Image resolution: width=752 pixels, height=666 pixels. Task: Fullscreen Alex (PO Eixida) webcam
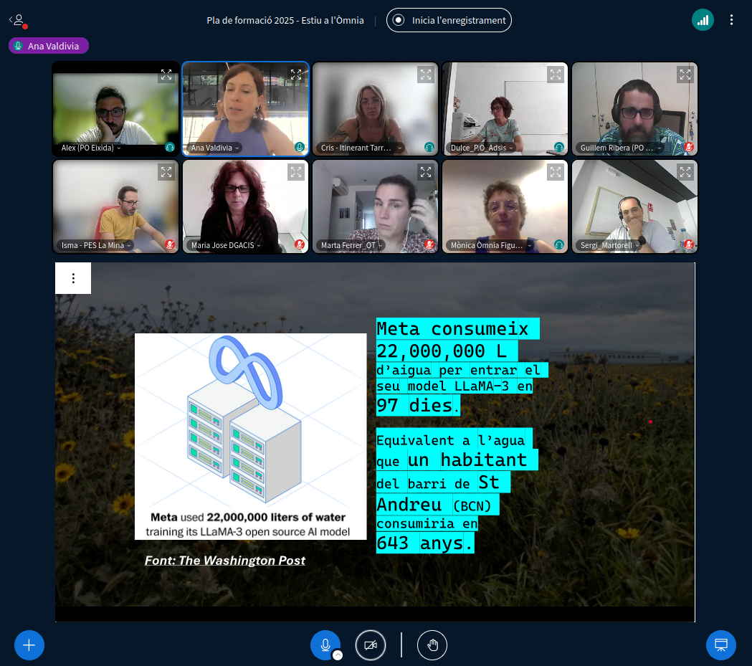point(166,75)
